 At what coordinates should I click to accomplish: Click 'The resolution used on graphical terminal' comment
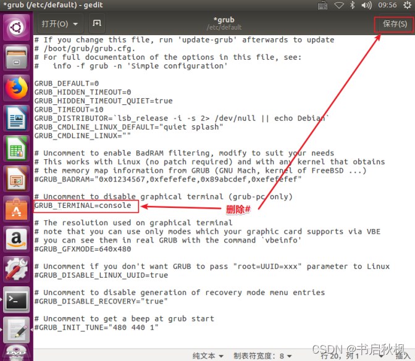coord(133,223)
